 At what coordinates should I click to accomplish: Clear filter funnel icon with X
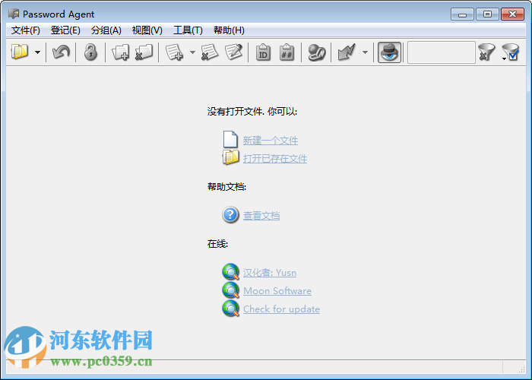point(486,52)
